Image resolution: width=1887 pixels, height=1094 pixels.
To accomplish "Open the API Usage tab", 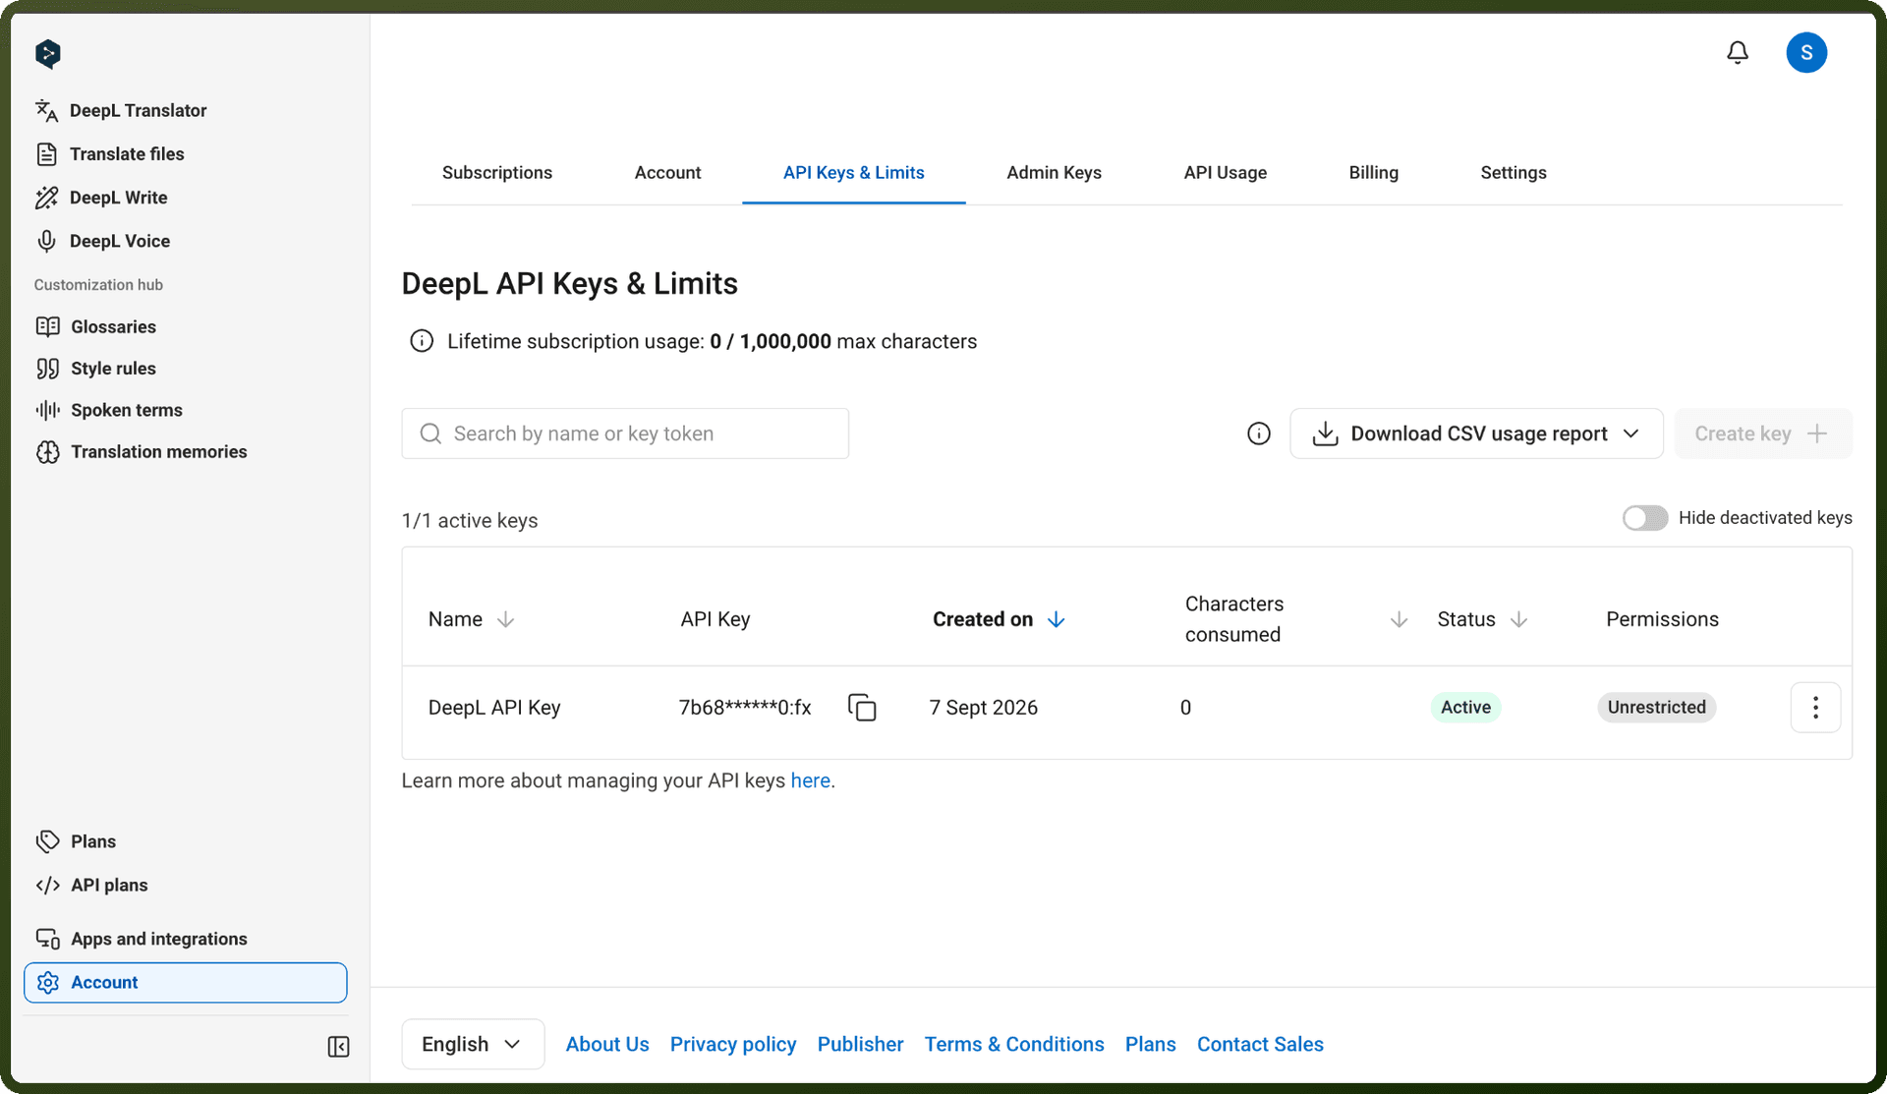I will [1225, 173].
